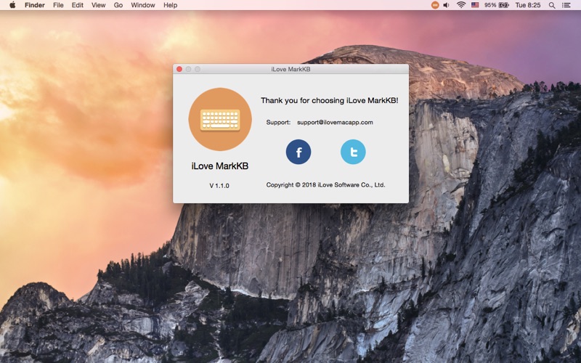Open Notification Center
This screenshot has height=363, width=581.
point(566,5)
